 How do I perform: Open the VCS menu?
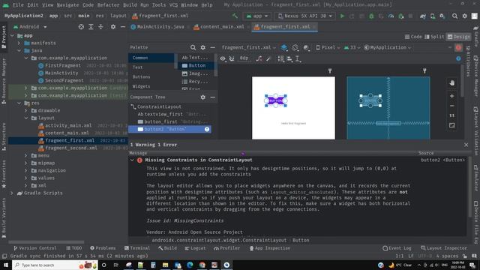173,5
